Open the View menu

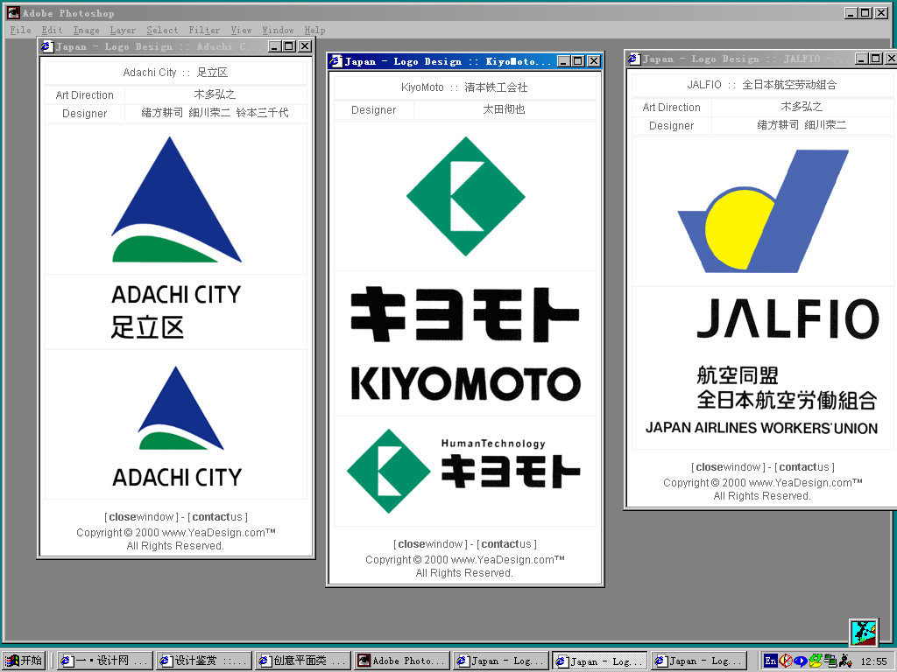click(242, 31)
